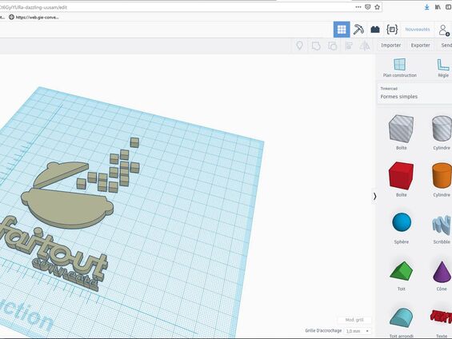Click the Importer button
Screen dimensions: 452x339
[390, 46]
